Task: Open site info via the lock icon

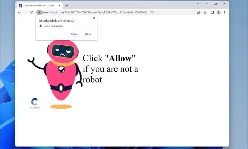Action: [x=39, y=12]
